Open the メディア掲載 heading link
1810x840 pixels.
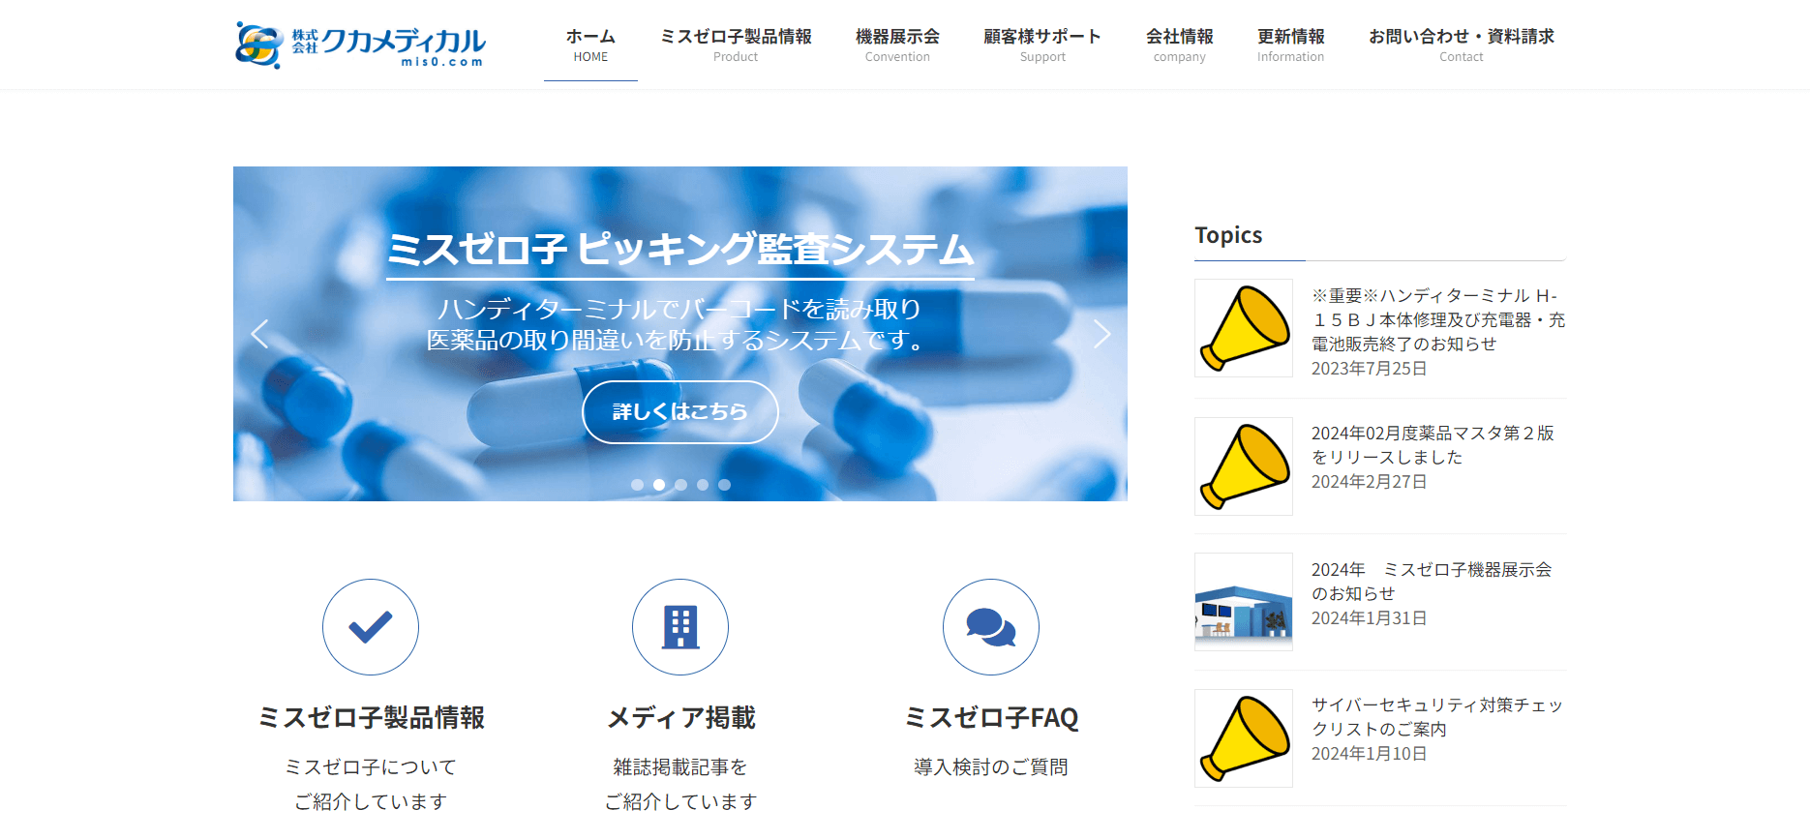(680, 718)
